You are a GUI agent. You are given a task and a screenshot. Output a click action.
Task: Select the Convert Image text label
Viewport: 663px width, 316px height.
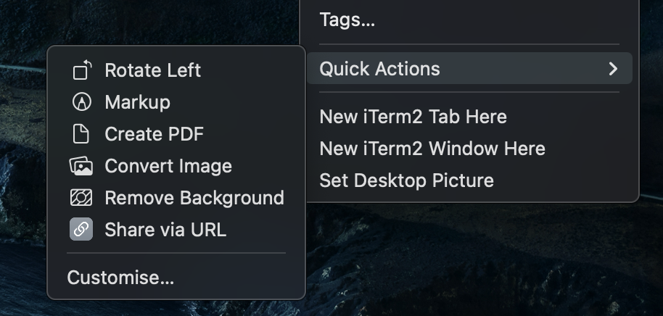pyautogui.click(x=168, y=166)
